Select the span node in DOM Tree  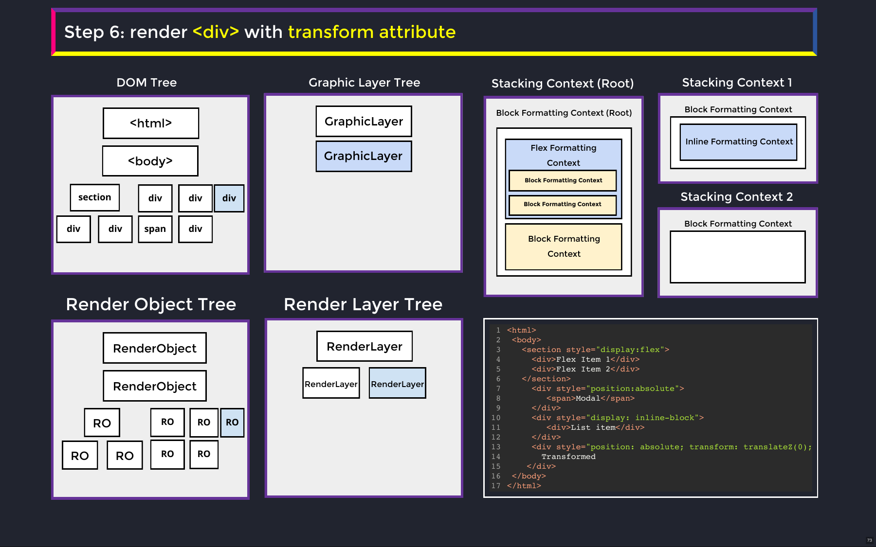155,229
